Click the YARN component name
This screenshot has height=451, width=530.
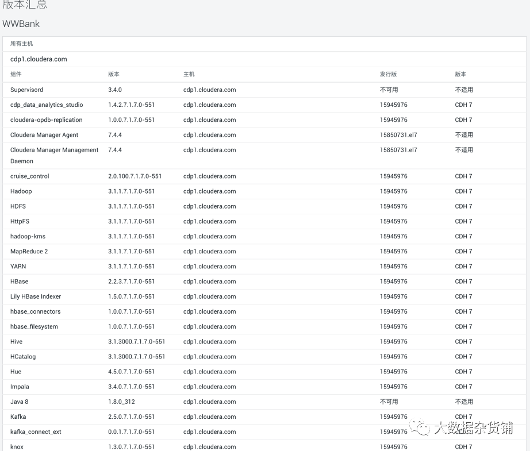click(x=18, y=267)
